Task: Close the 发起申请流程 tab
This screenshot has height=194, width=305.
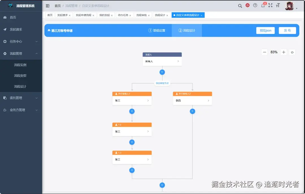Action: (x=93, y=15)
